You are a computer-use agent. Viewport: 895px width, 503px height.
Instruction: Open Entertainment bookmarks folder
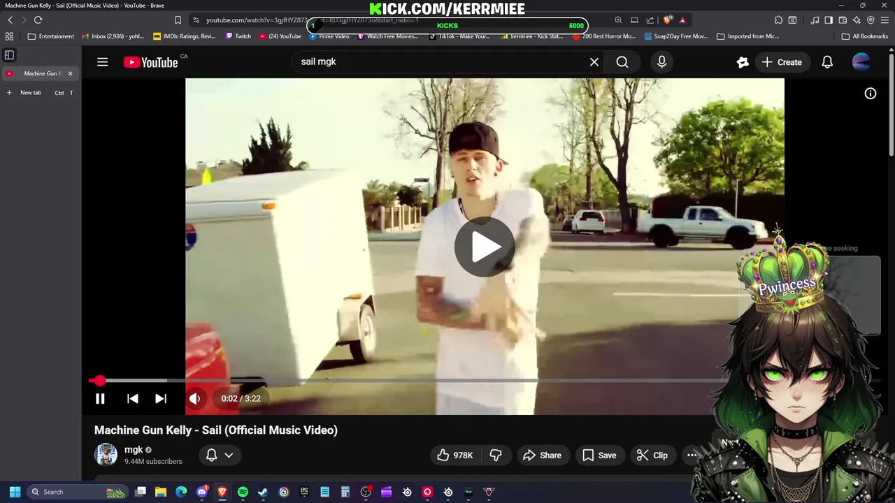point(51,36)
